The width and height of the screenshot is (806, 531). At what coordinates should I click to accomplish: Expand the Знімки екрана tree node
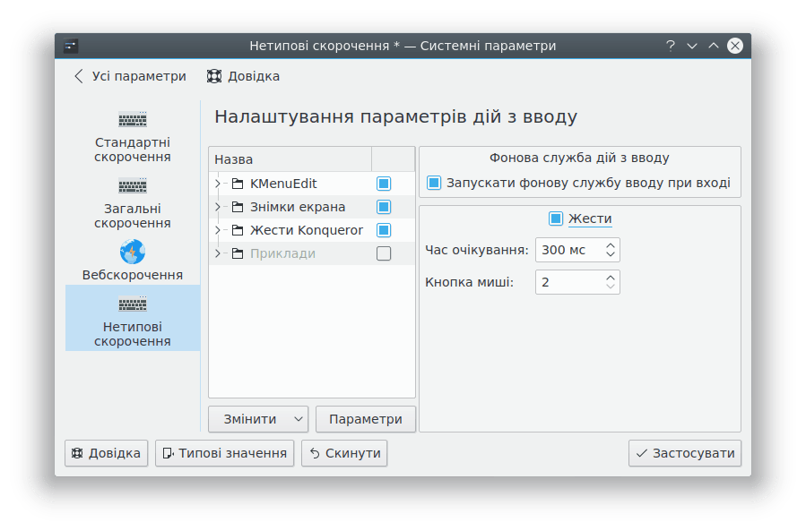[218, 207]
